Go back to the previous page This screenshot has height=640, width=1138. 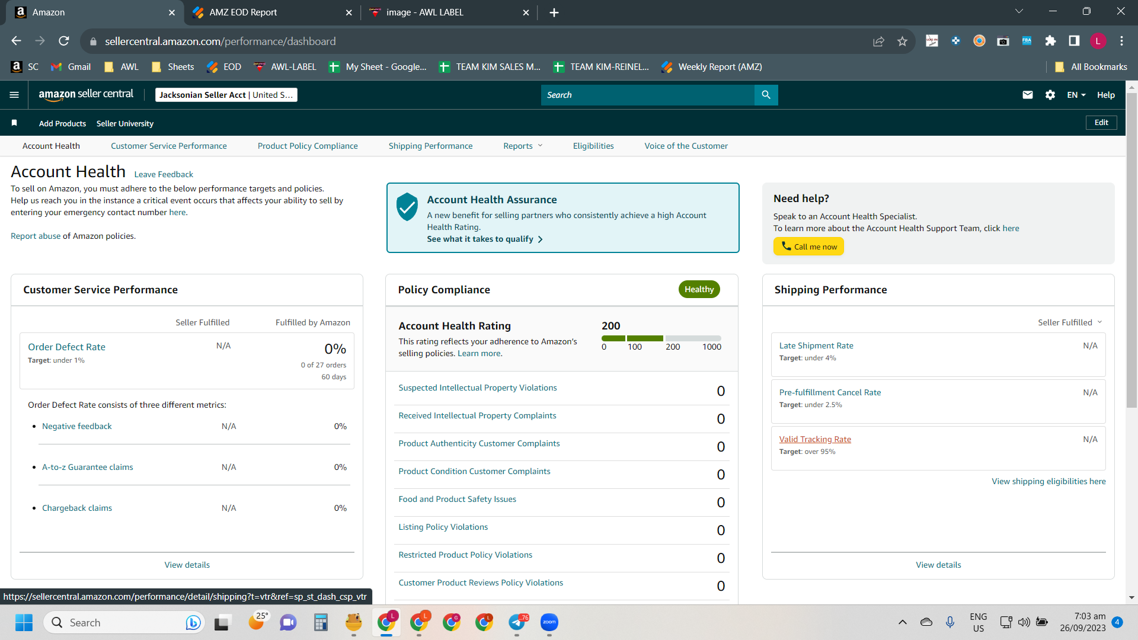tap(16, 41)
